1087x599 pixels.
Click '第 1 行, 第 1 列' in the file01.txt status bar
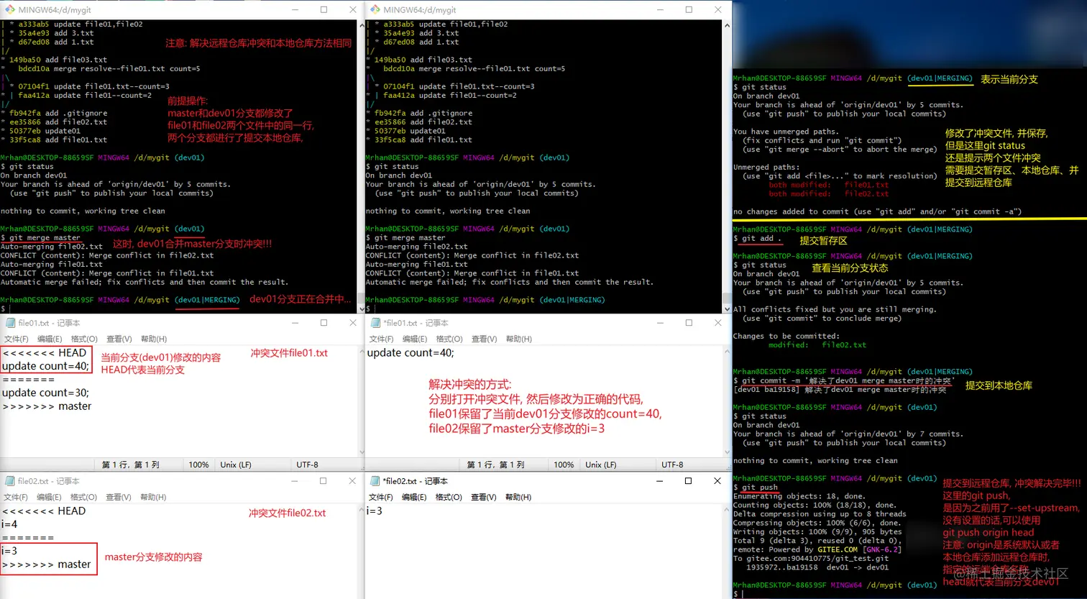130,465
